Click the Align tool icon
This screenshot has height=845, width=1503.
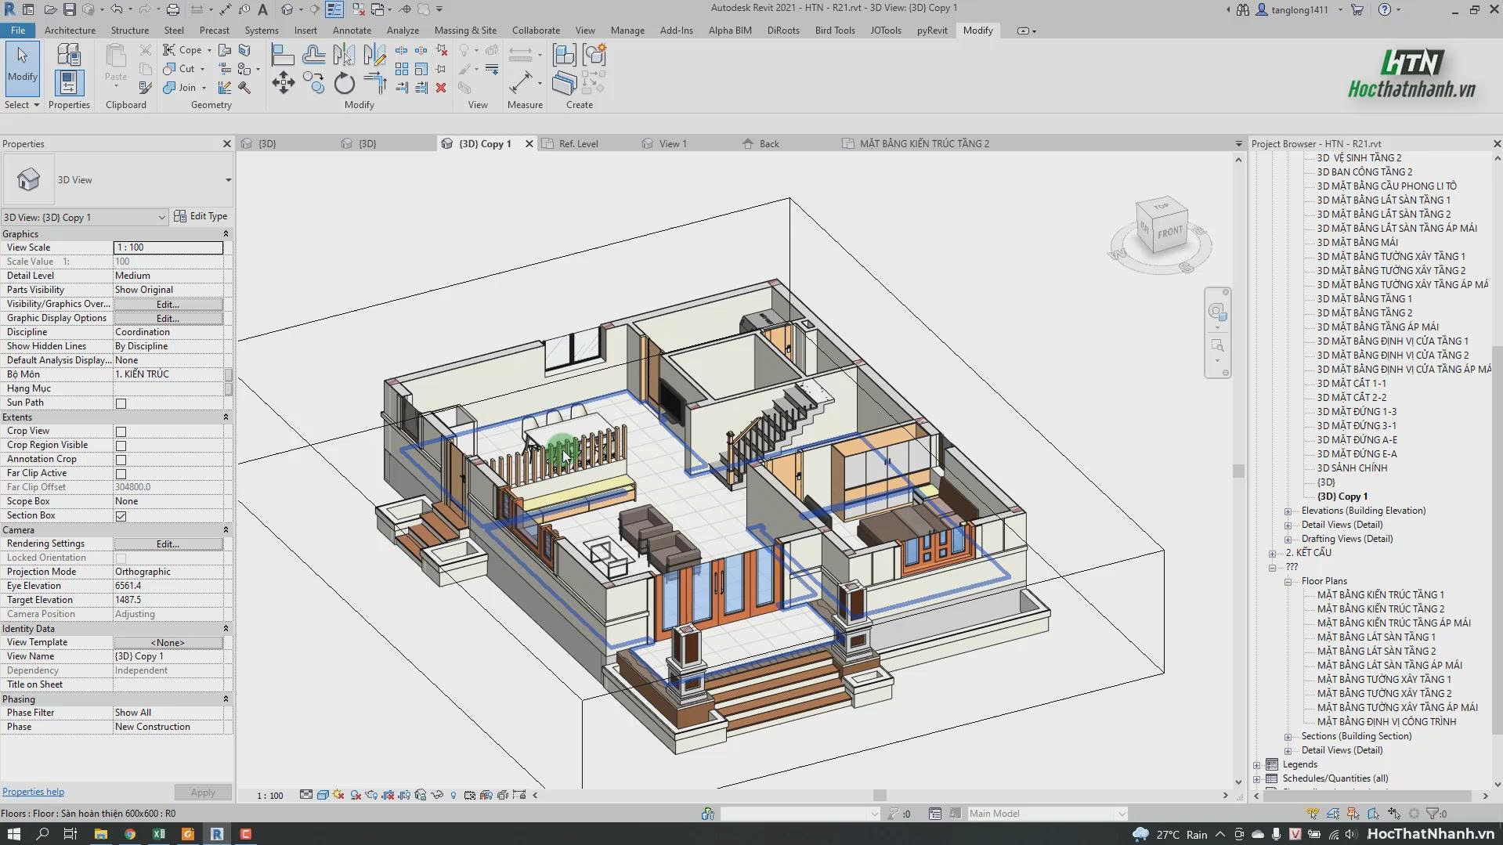(x=283, y=54)
